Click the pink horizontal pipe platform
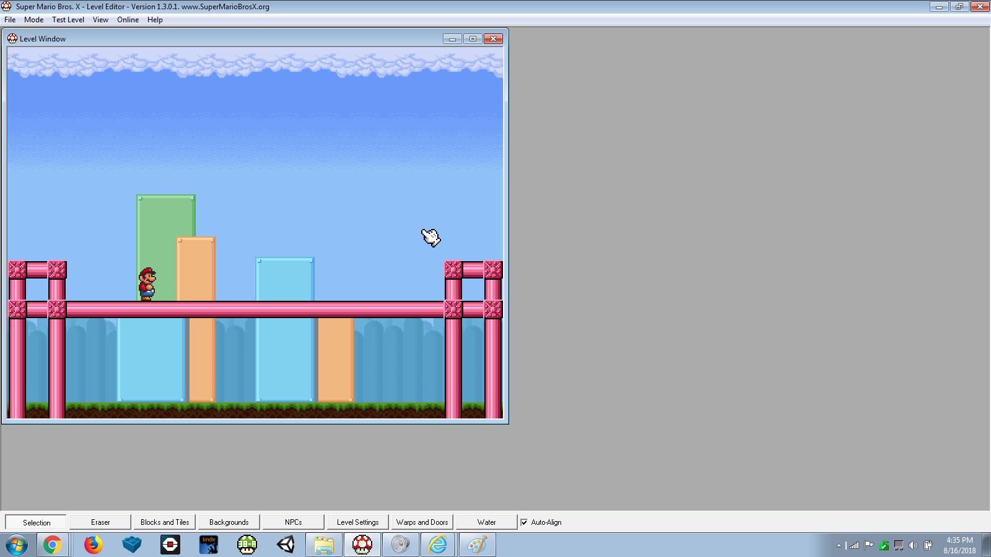Viewport: 991px width, 557px height. pyautogui.click(x=255, y=309)
